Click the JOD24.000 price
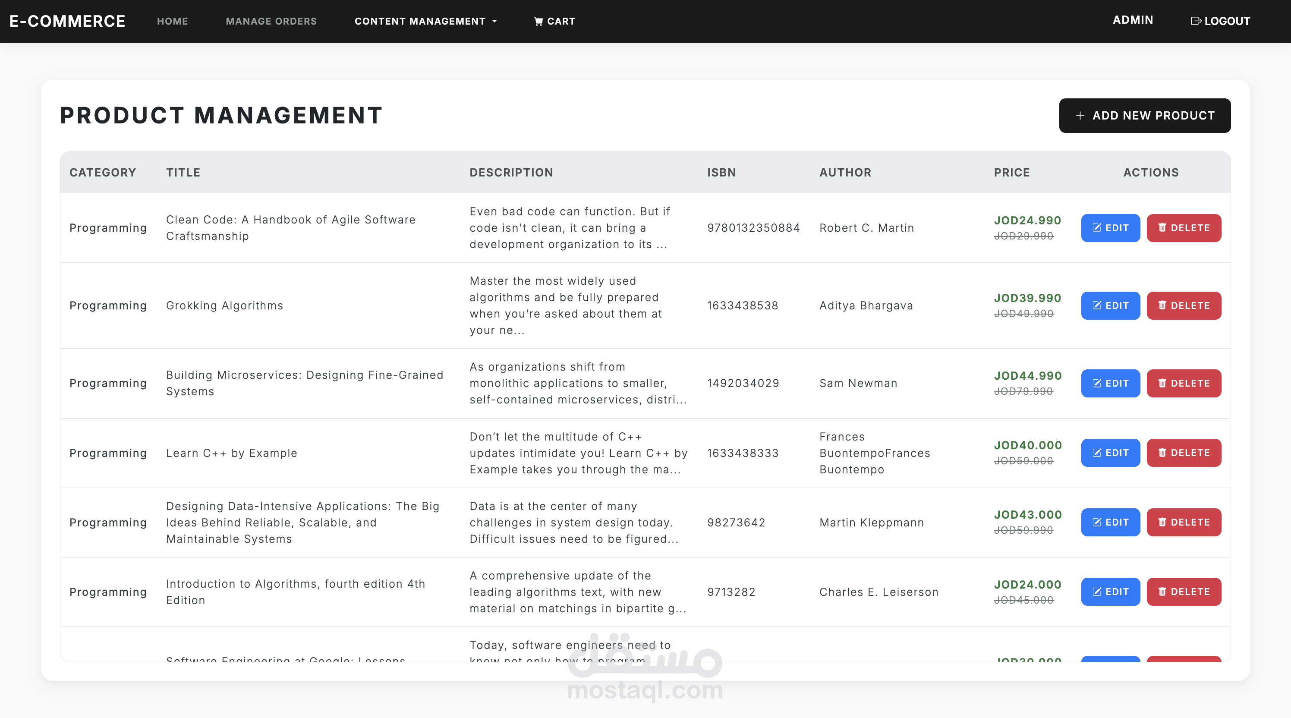This screenshot has width=1291, height=718. [1027, 585]
